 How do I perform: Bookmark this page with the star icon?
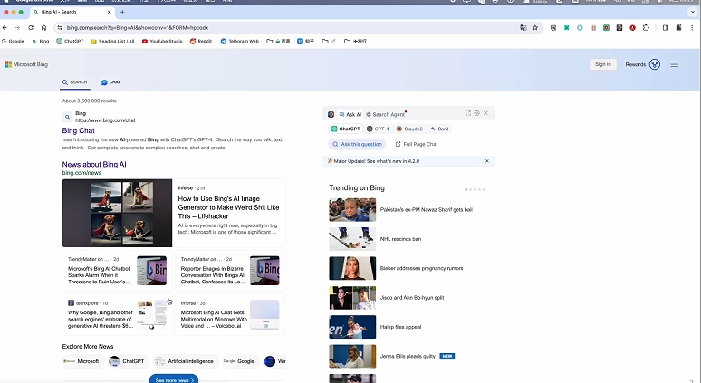click(535, 28)
